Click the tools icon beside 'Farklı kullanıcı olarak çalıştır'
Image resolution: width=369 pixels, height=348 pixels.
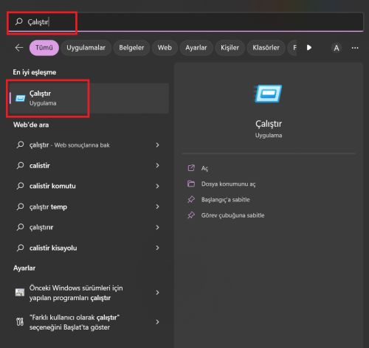[20, 321]
